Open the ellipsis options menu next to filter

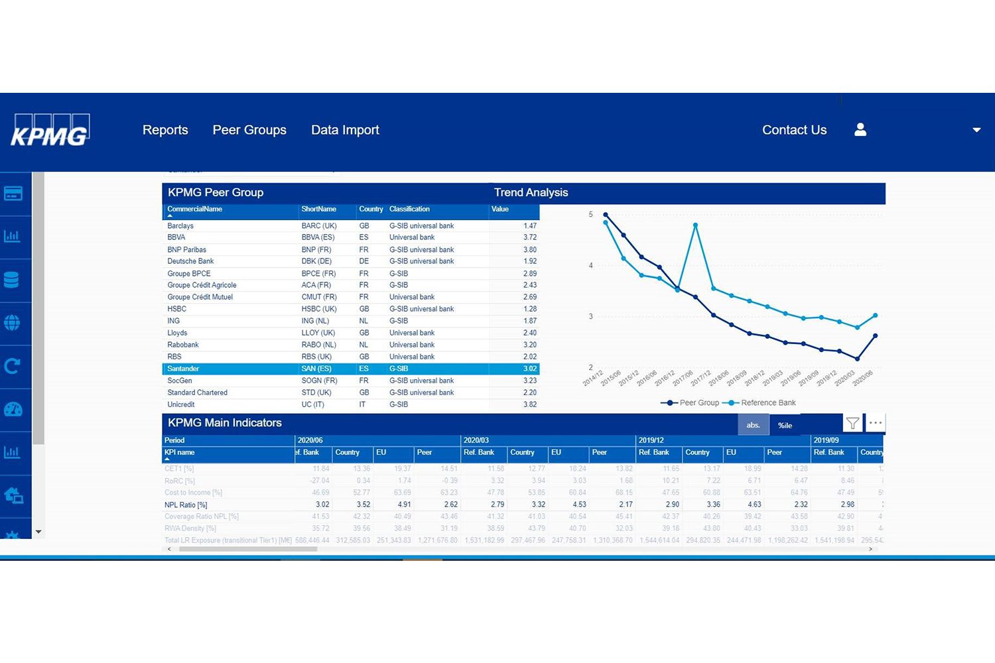point(875,422)
